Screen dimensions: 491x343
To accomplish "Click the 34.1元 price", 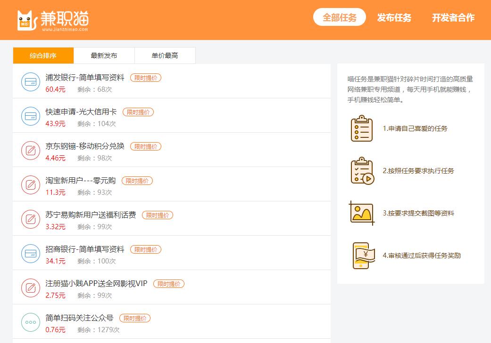I will 56,261.
